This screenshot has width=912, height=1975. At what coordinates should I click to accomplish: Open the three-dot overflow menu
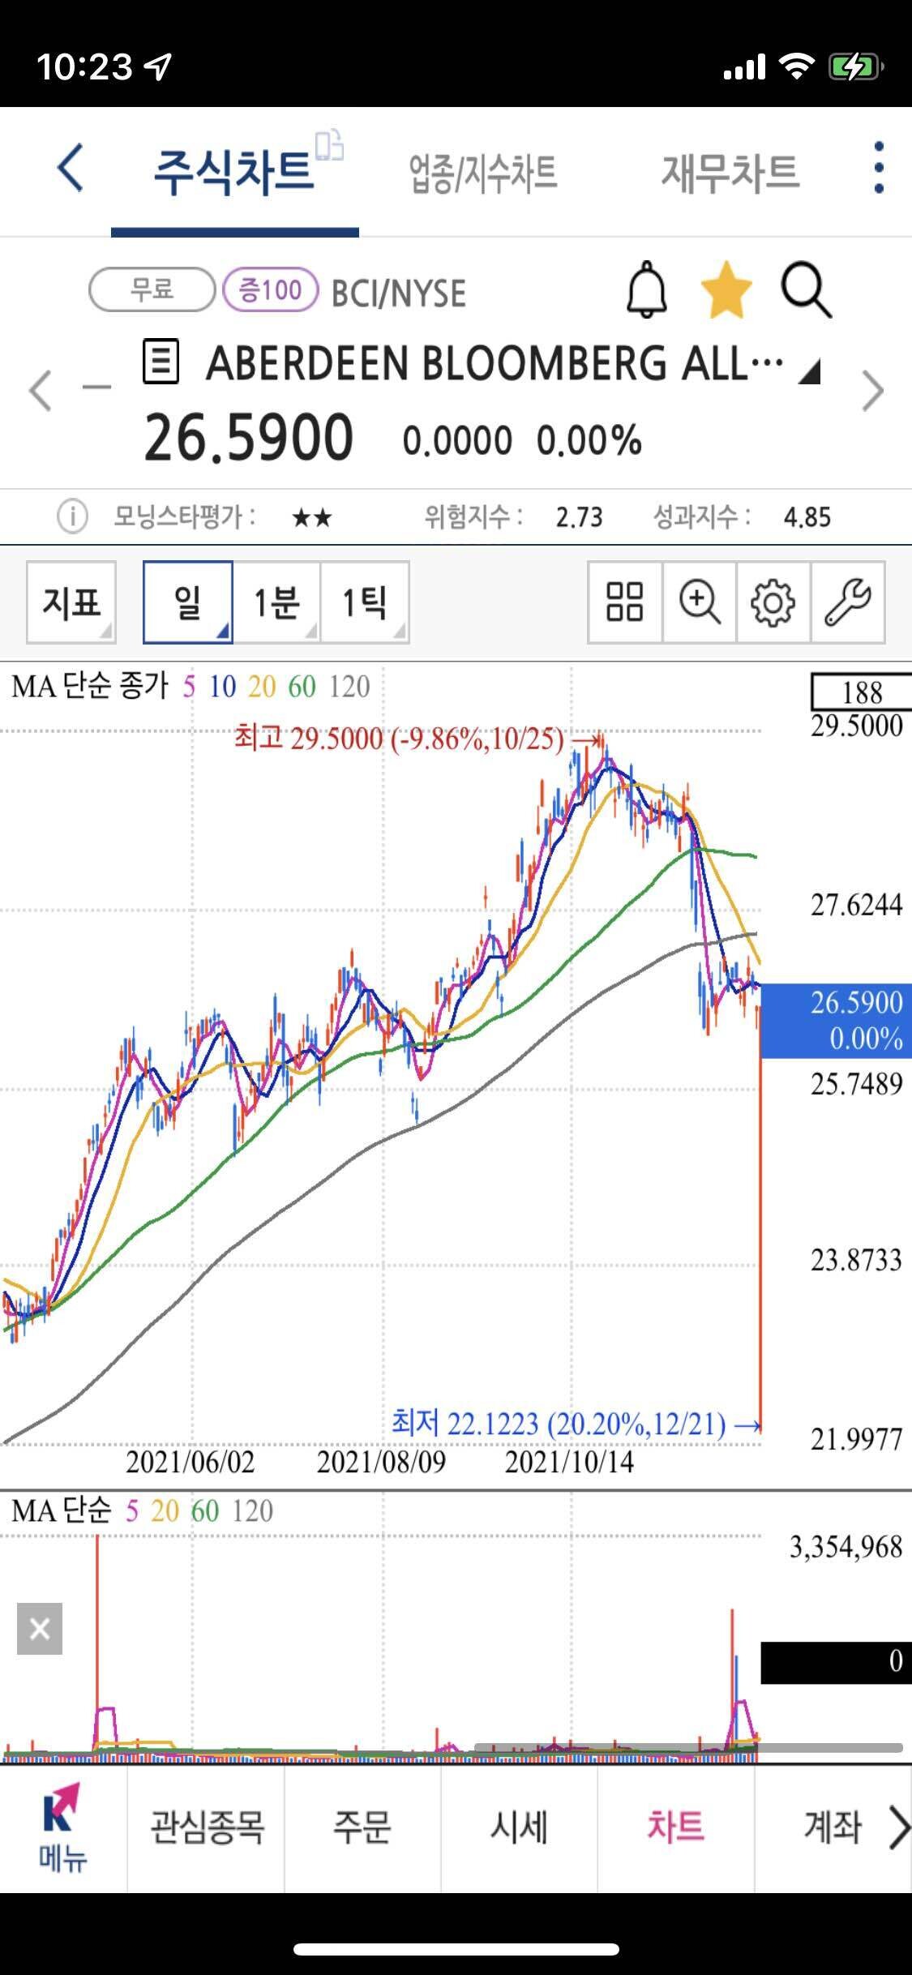click(x=879, y=168)
